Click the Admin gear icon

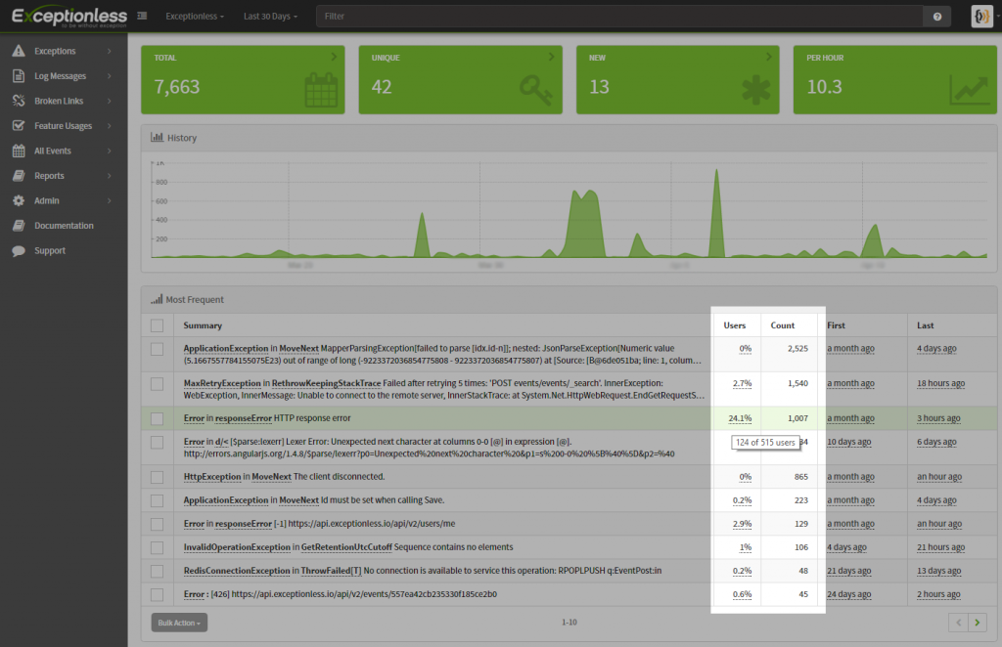[18, 200]
